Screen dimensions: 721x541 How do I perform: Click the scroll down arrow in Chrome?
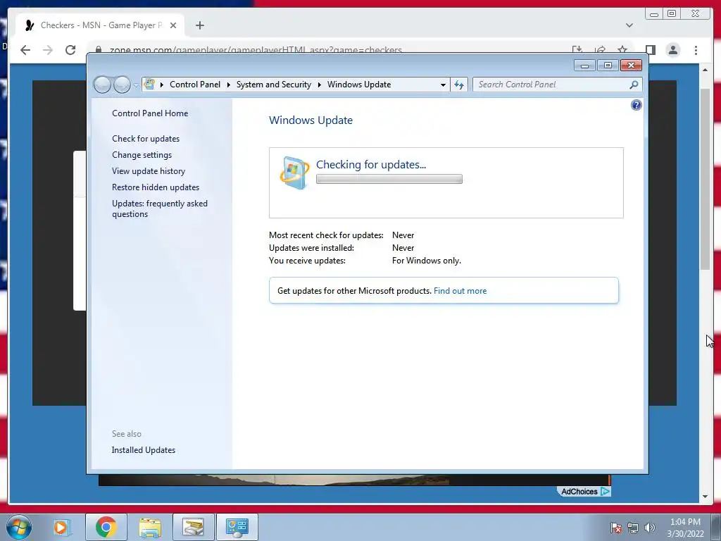click(705, 497)
